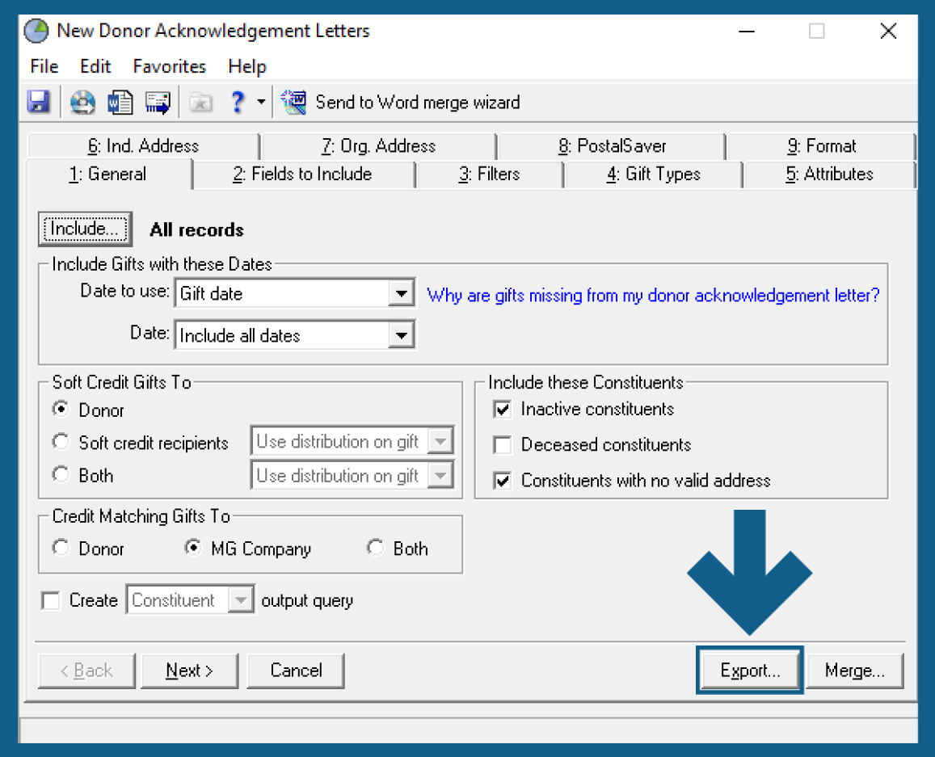The image size is (935, 757).
Task: Toggle Constituents with no valid address
Action: pyautogui.click(x=503, y=481)
